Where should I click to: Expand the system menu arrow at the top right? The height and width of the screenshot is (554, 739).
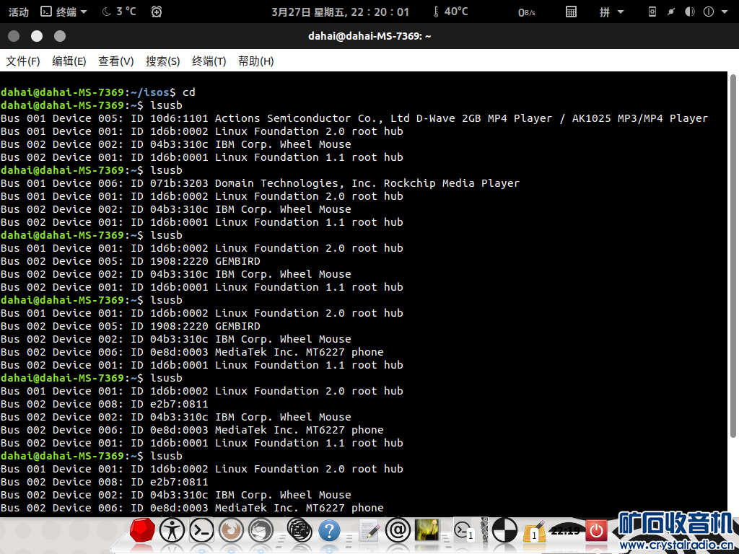tap(725, 12)
